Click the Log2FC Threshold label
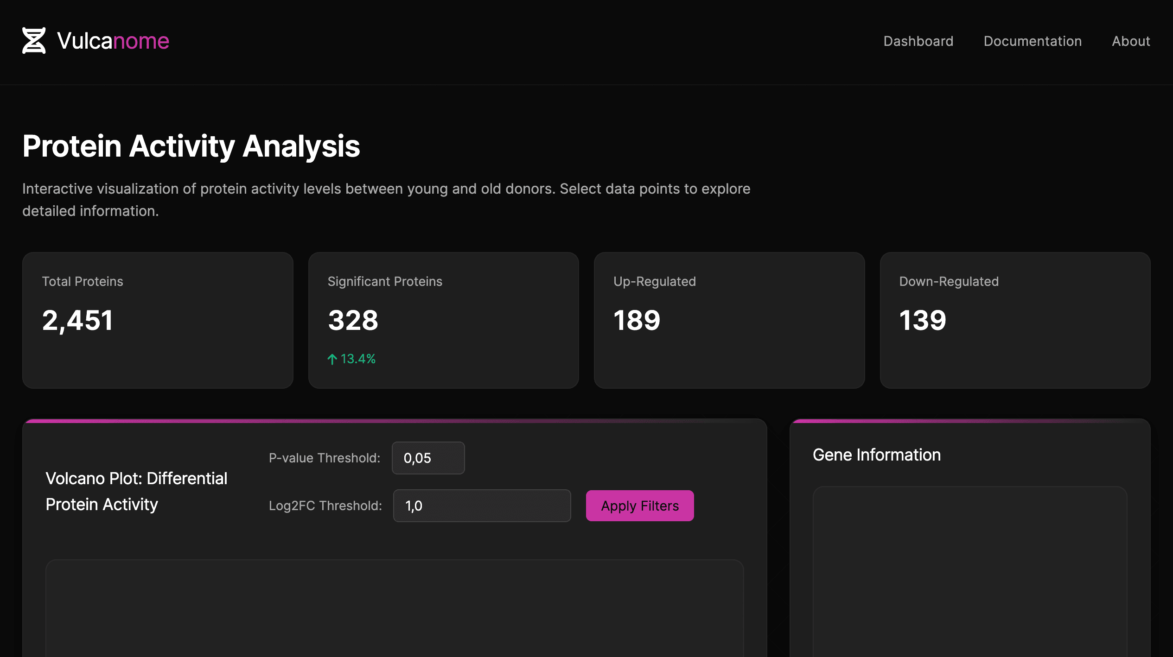Viewport: 1173px width, 657px height. pos(325,505)
